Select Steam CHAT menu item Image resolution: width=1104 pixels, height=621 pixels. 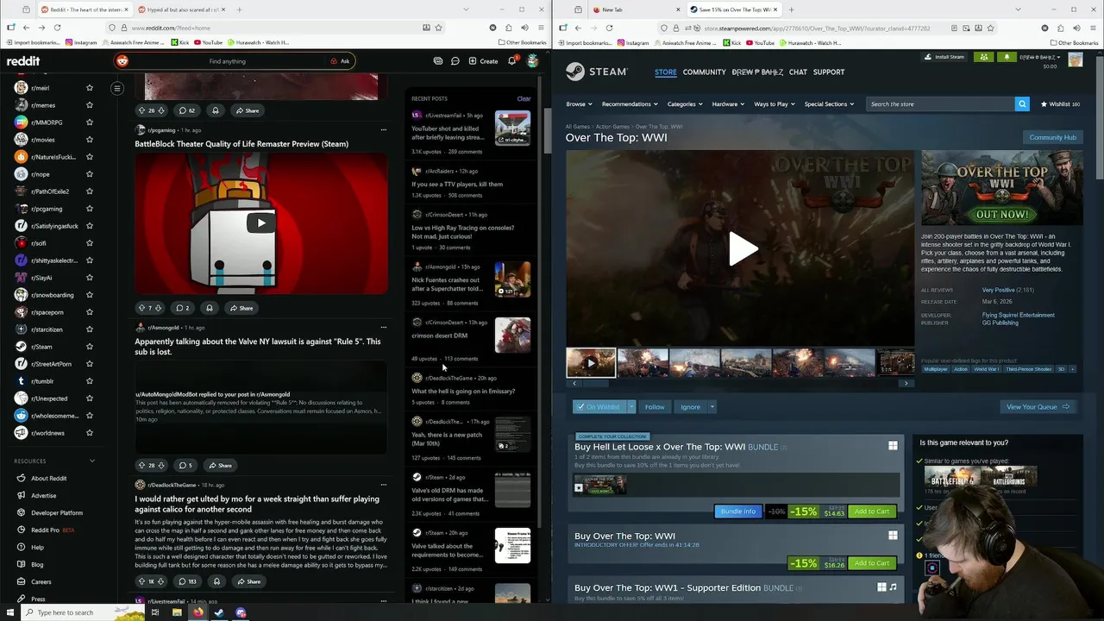point(798,72)
